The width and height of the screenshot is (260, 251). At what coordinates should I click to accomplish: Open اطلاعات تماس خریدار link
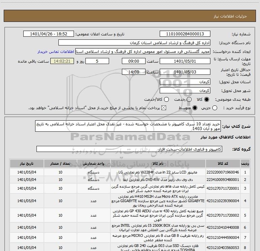pos(56,52)
